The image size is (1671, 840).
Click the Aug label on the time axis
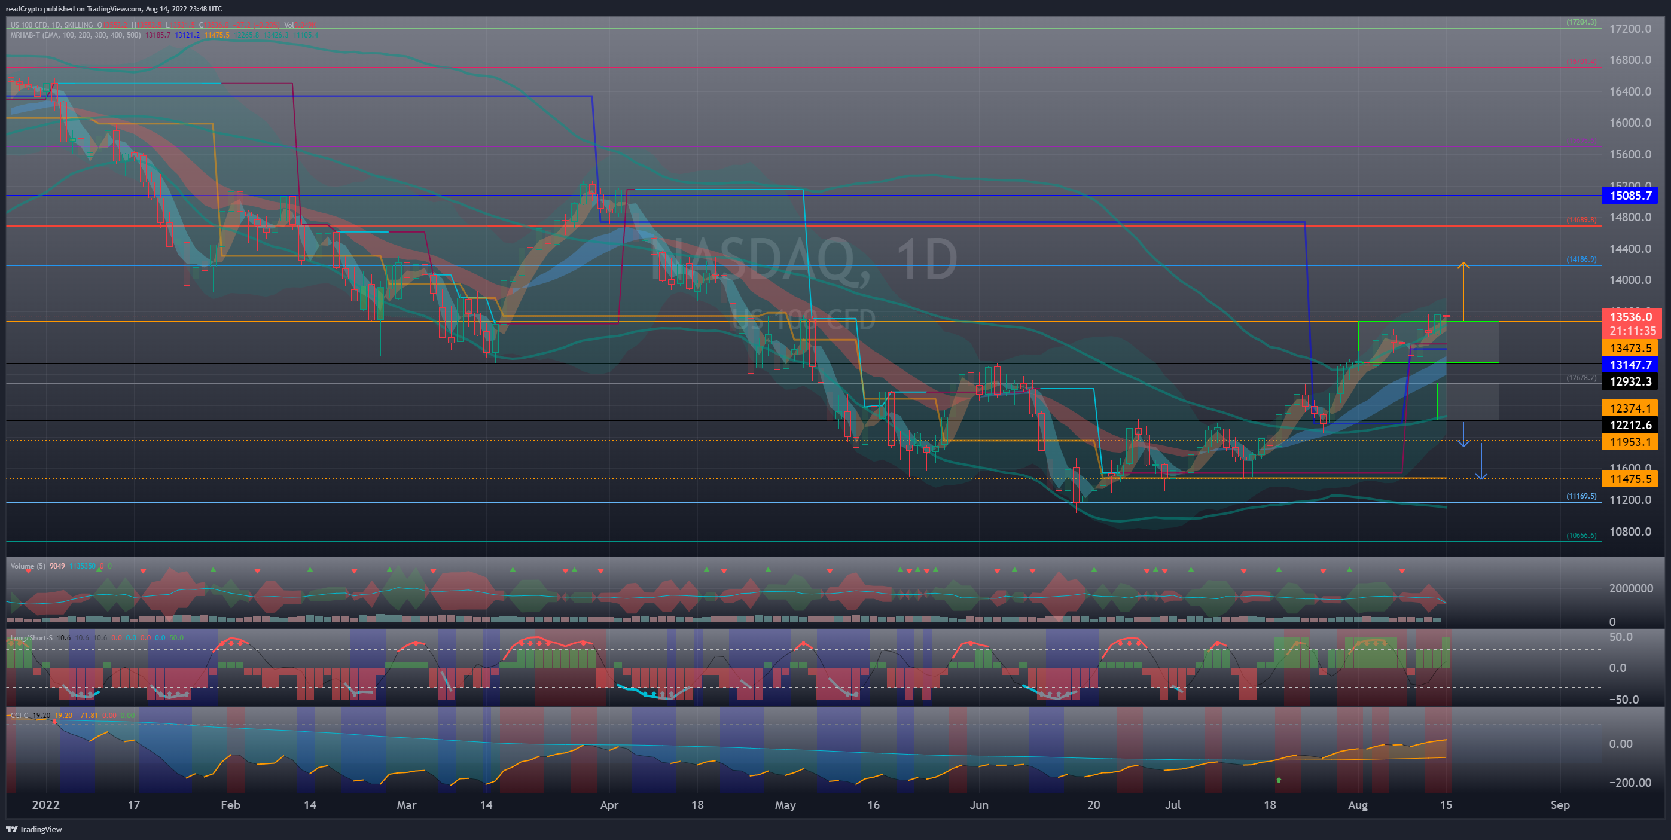coord(1358,805)
